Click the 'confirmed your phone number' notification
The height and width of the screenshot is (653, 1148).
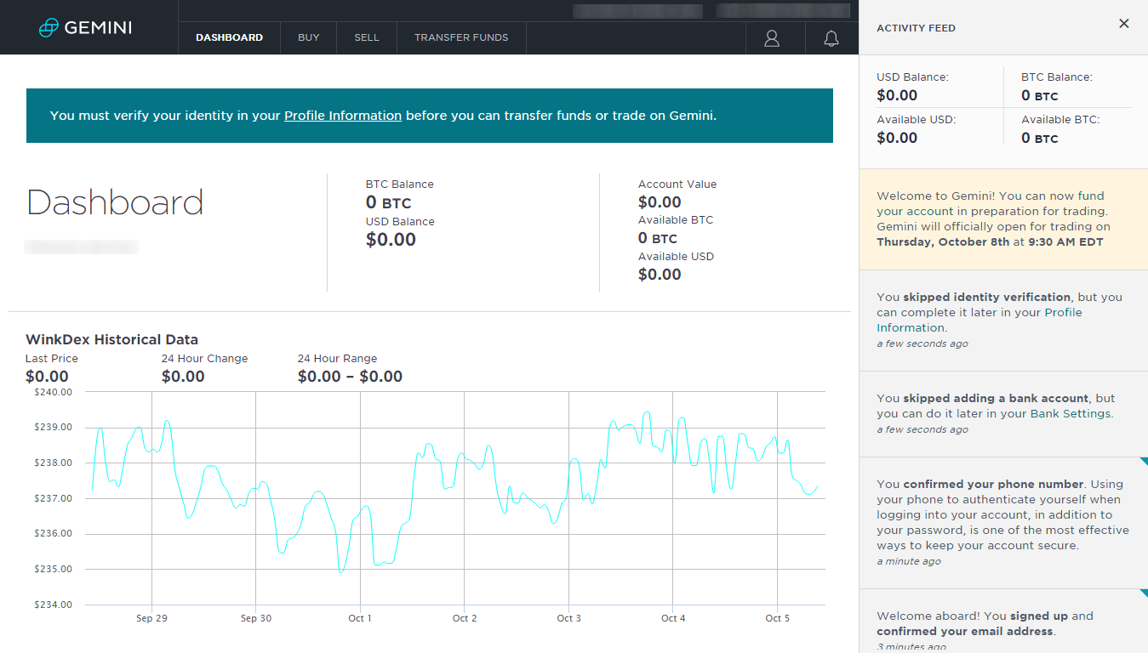click(1003, 523)
